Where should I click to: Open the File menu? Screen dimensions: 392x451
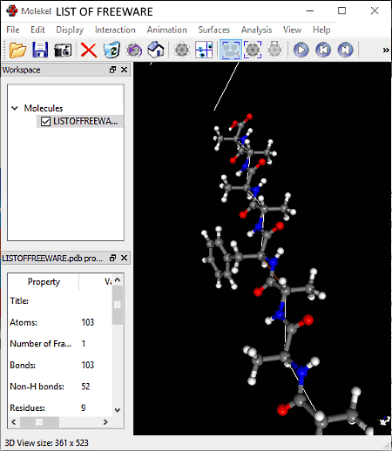click(13, 30)
